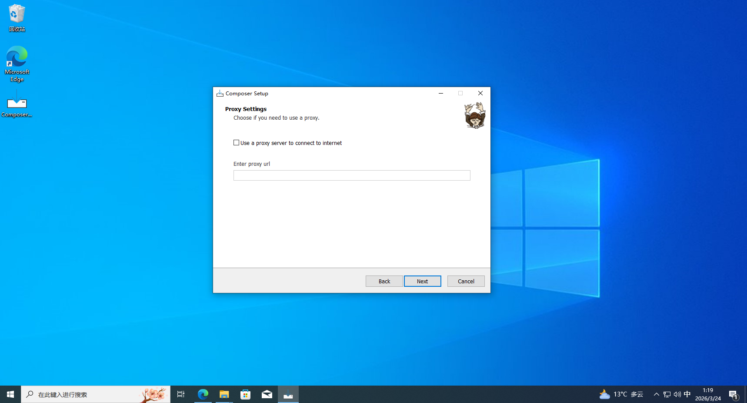Cancel the Composer installation
The width and height of the screenshot is (747, 403).
[466, 281]
